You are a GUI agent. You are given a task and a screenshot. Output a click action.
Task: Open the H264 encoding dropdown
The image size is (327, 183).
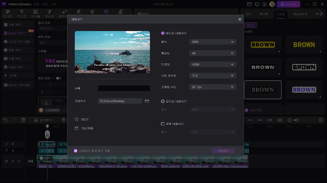(x=213, y=65)
